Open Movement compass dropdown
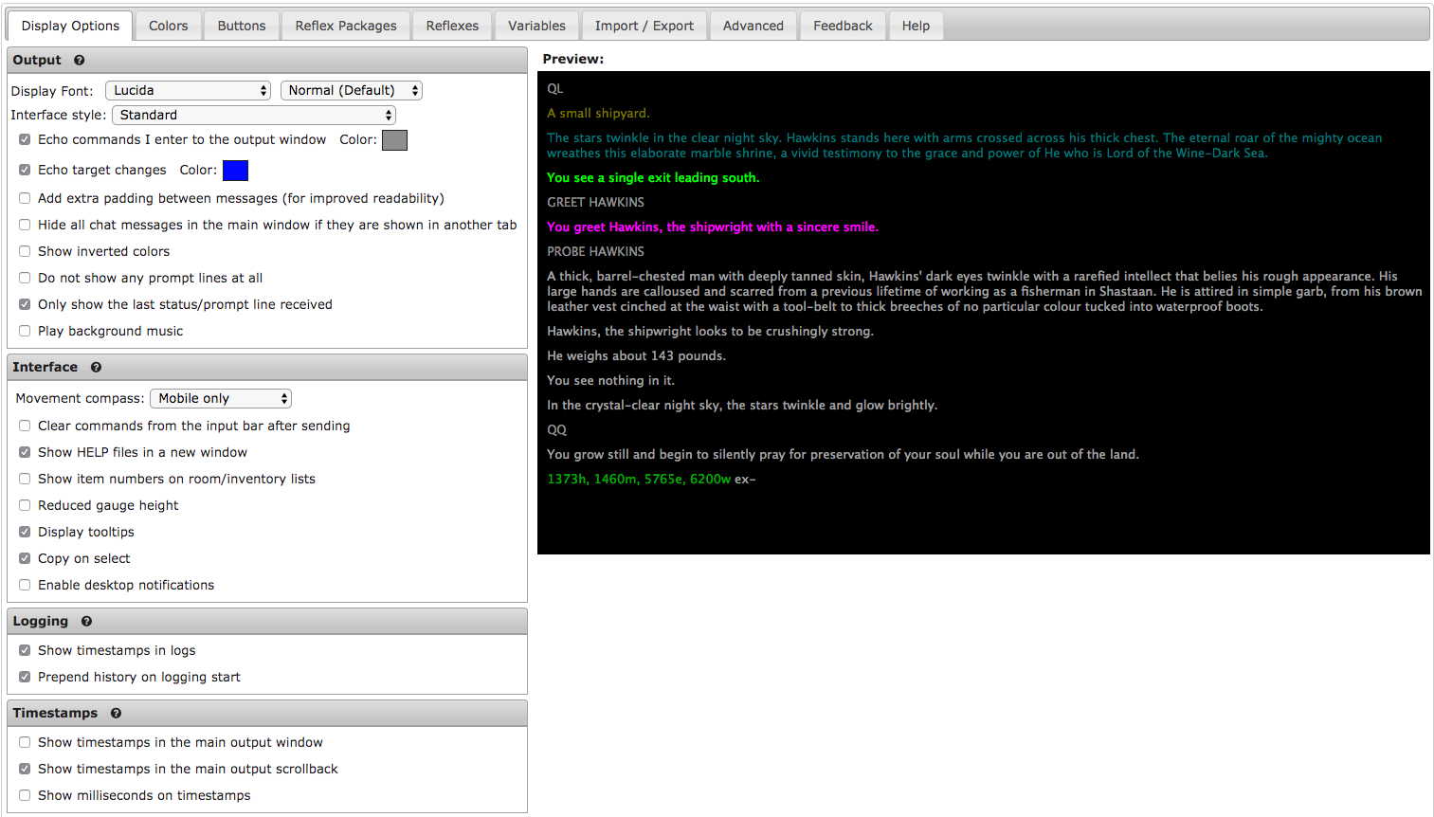 pos(220,399)
